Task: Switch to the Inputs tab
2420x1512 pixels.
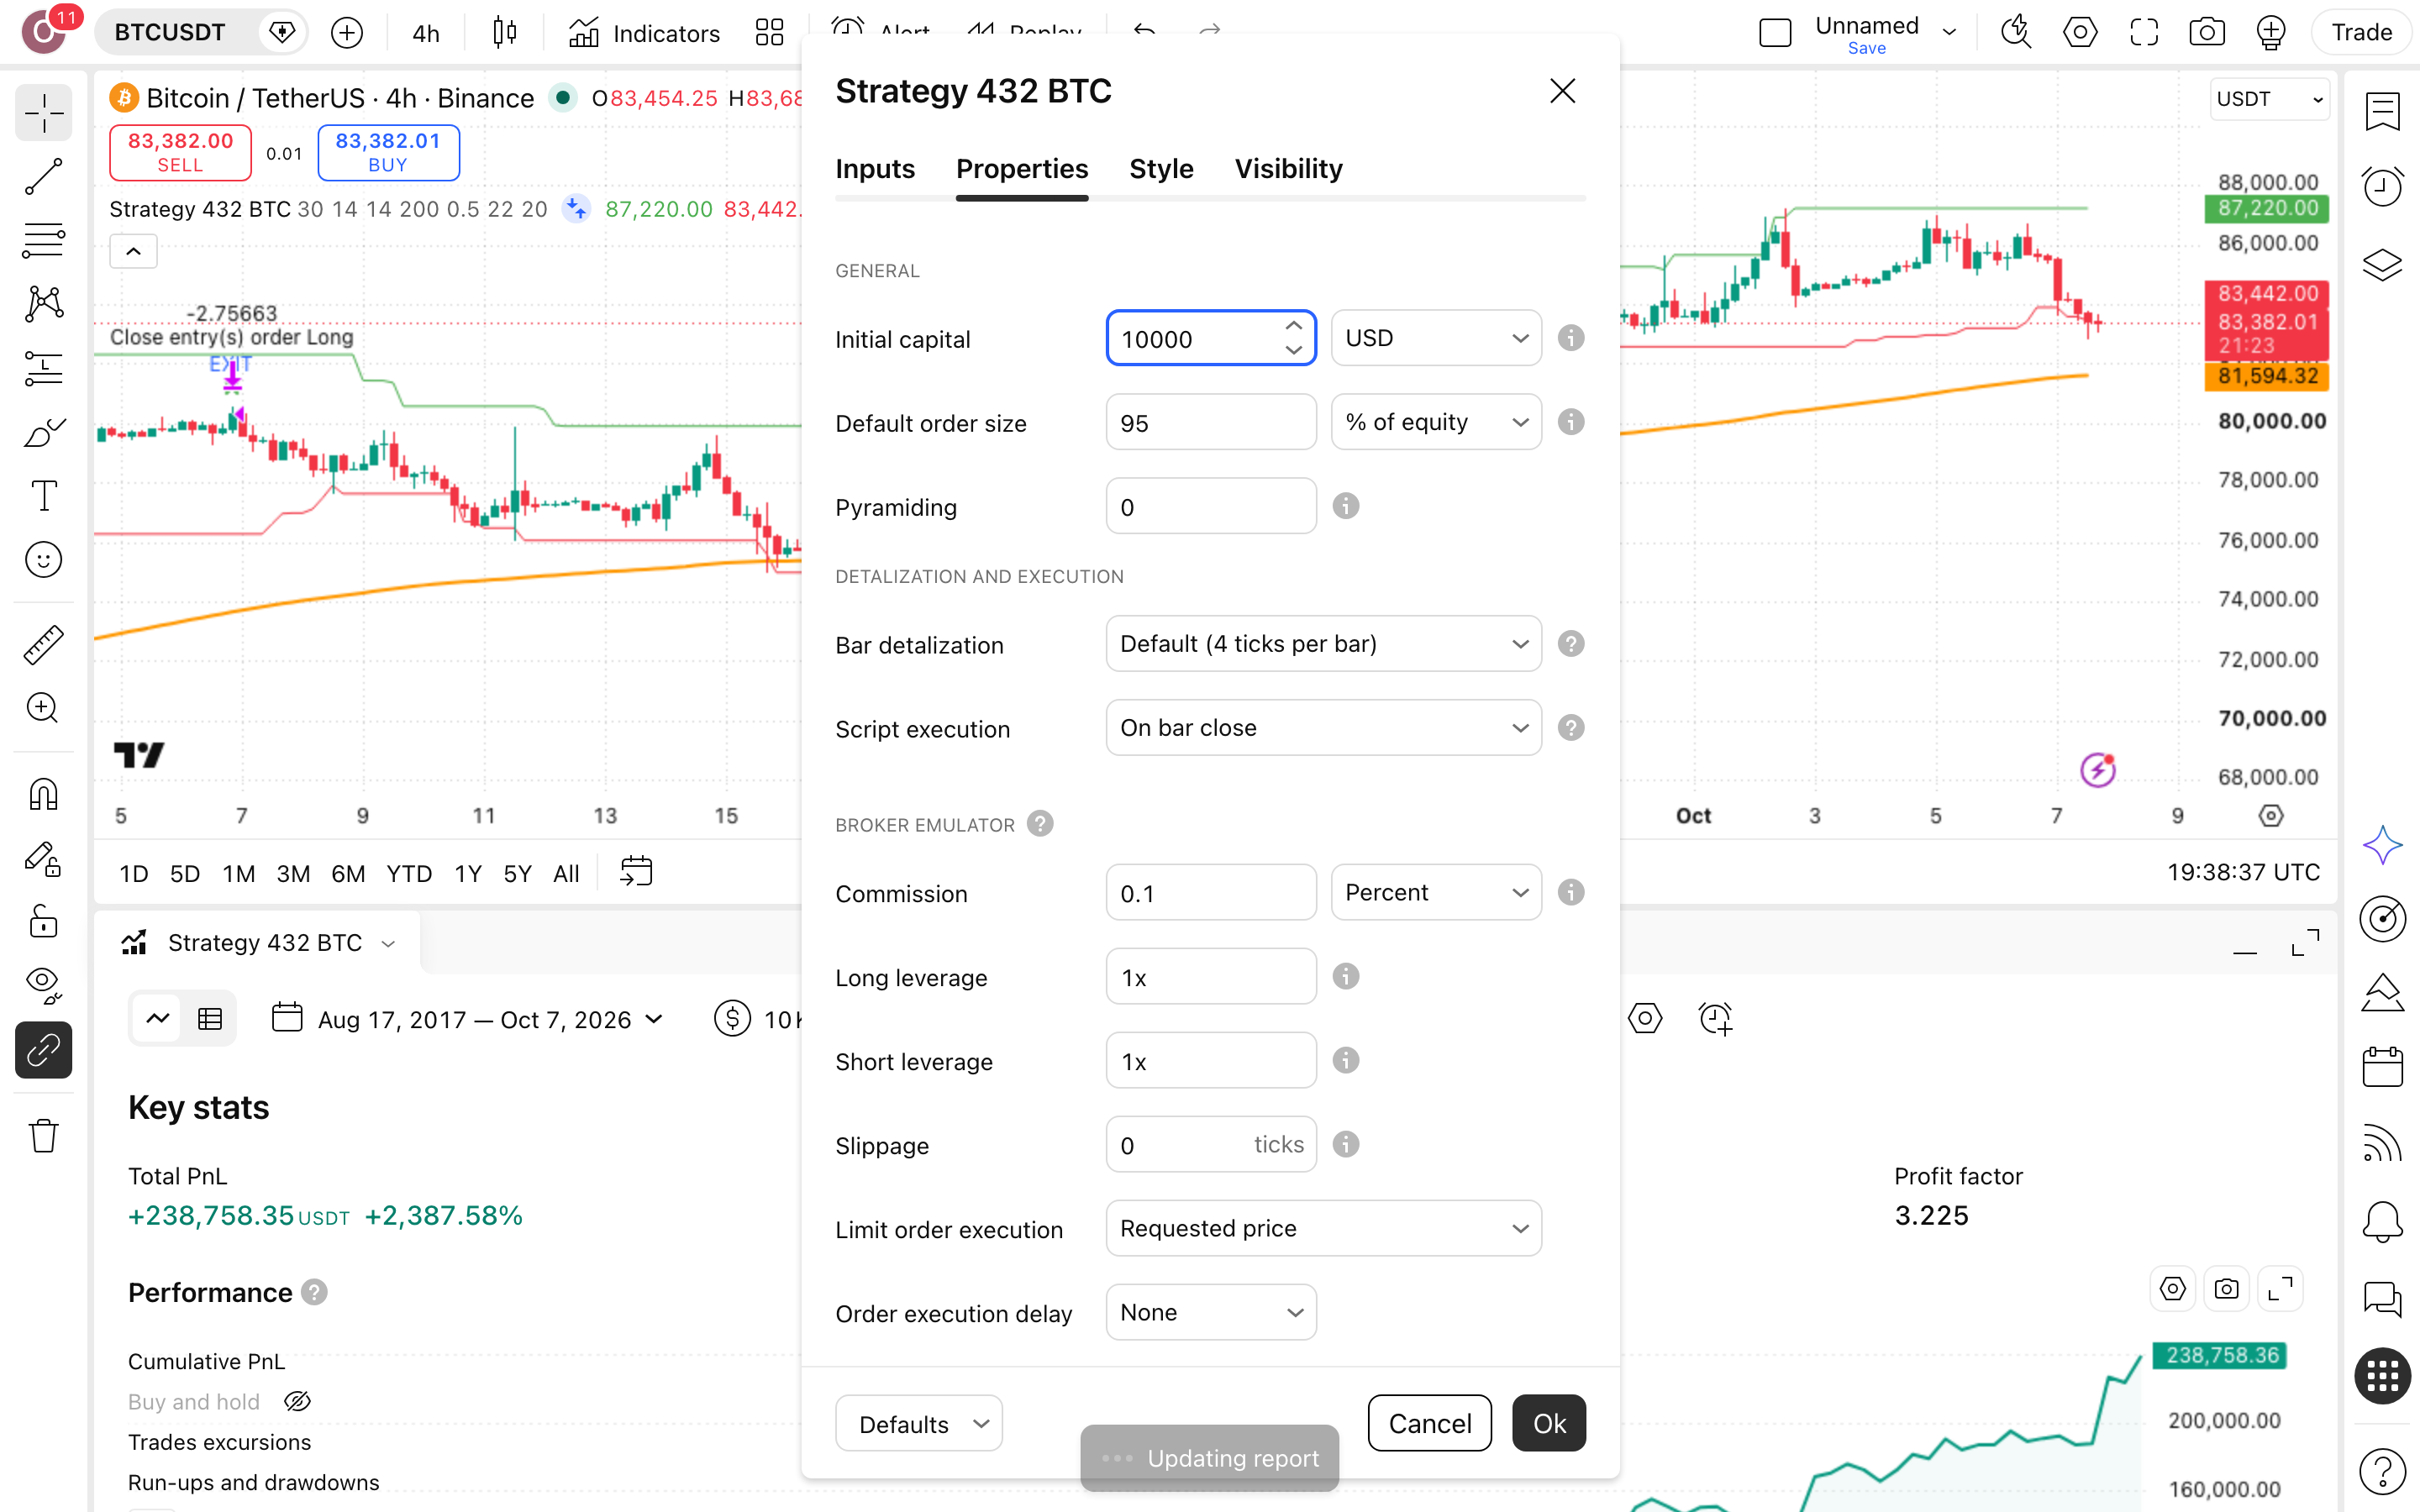Action: [875, 169]
